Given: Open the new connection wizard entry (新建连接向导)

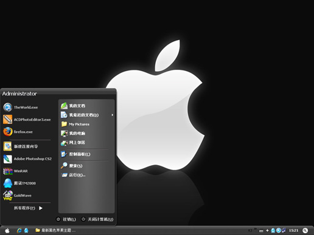Looking at the screenshot, I should coord(21,146).
